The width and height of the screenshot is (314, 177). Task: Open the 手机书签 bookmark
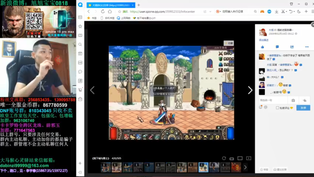pyautogui.click(x=108, y=18)
